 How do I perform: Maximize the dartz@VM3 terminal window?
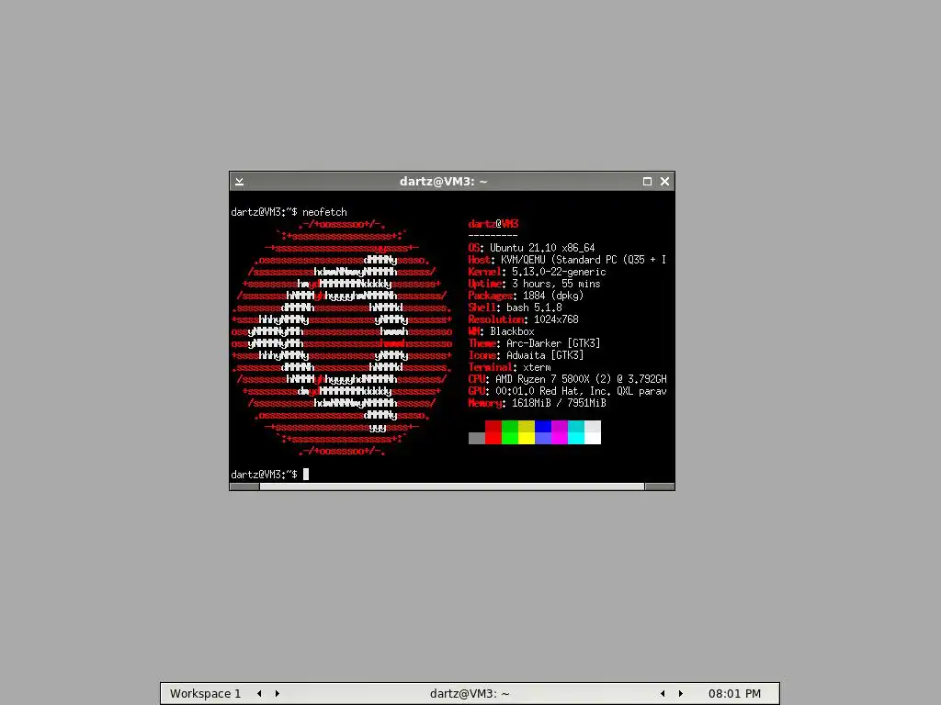(x=647, y=182)
